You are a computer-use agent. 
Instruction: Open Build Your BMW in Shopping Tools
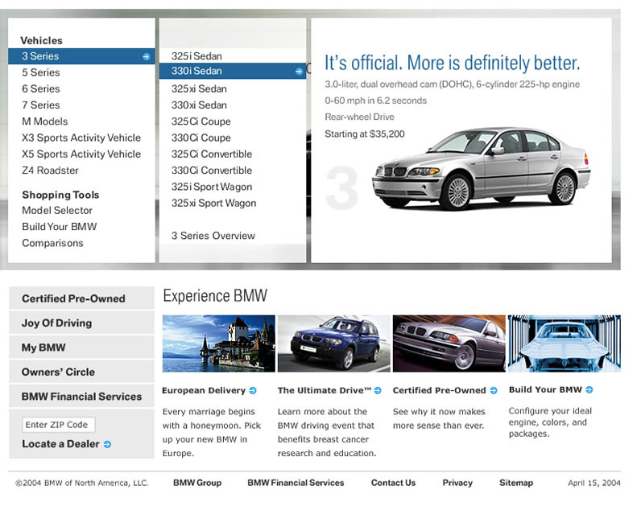(60, 226)
